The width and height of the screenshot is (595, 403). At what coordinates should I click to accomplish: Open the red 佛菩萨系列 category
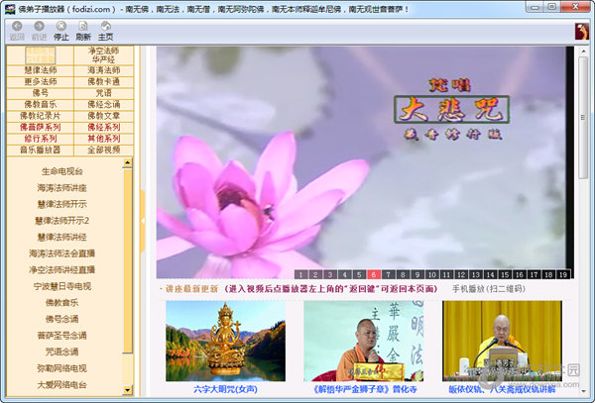point(41,128)
